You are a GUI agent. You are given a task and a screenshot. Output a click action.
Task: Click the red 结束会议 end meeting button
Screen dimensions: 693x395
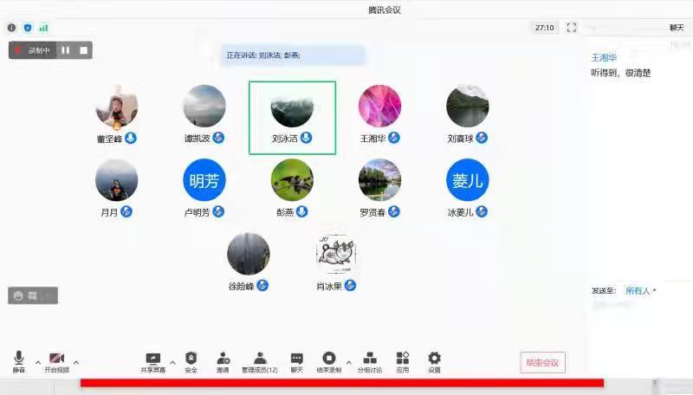click(542, 362)
